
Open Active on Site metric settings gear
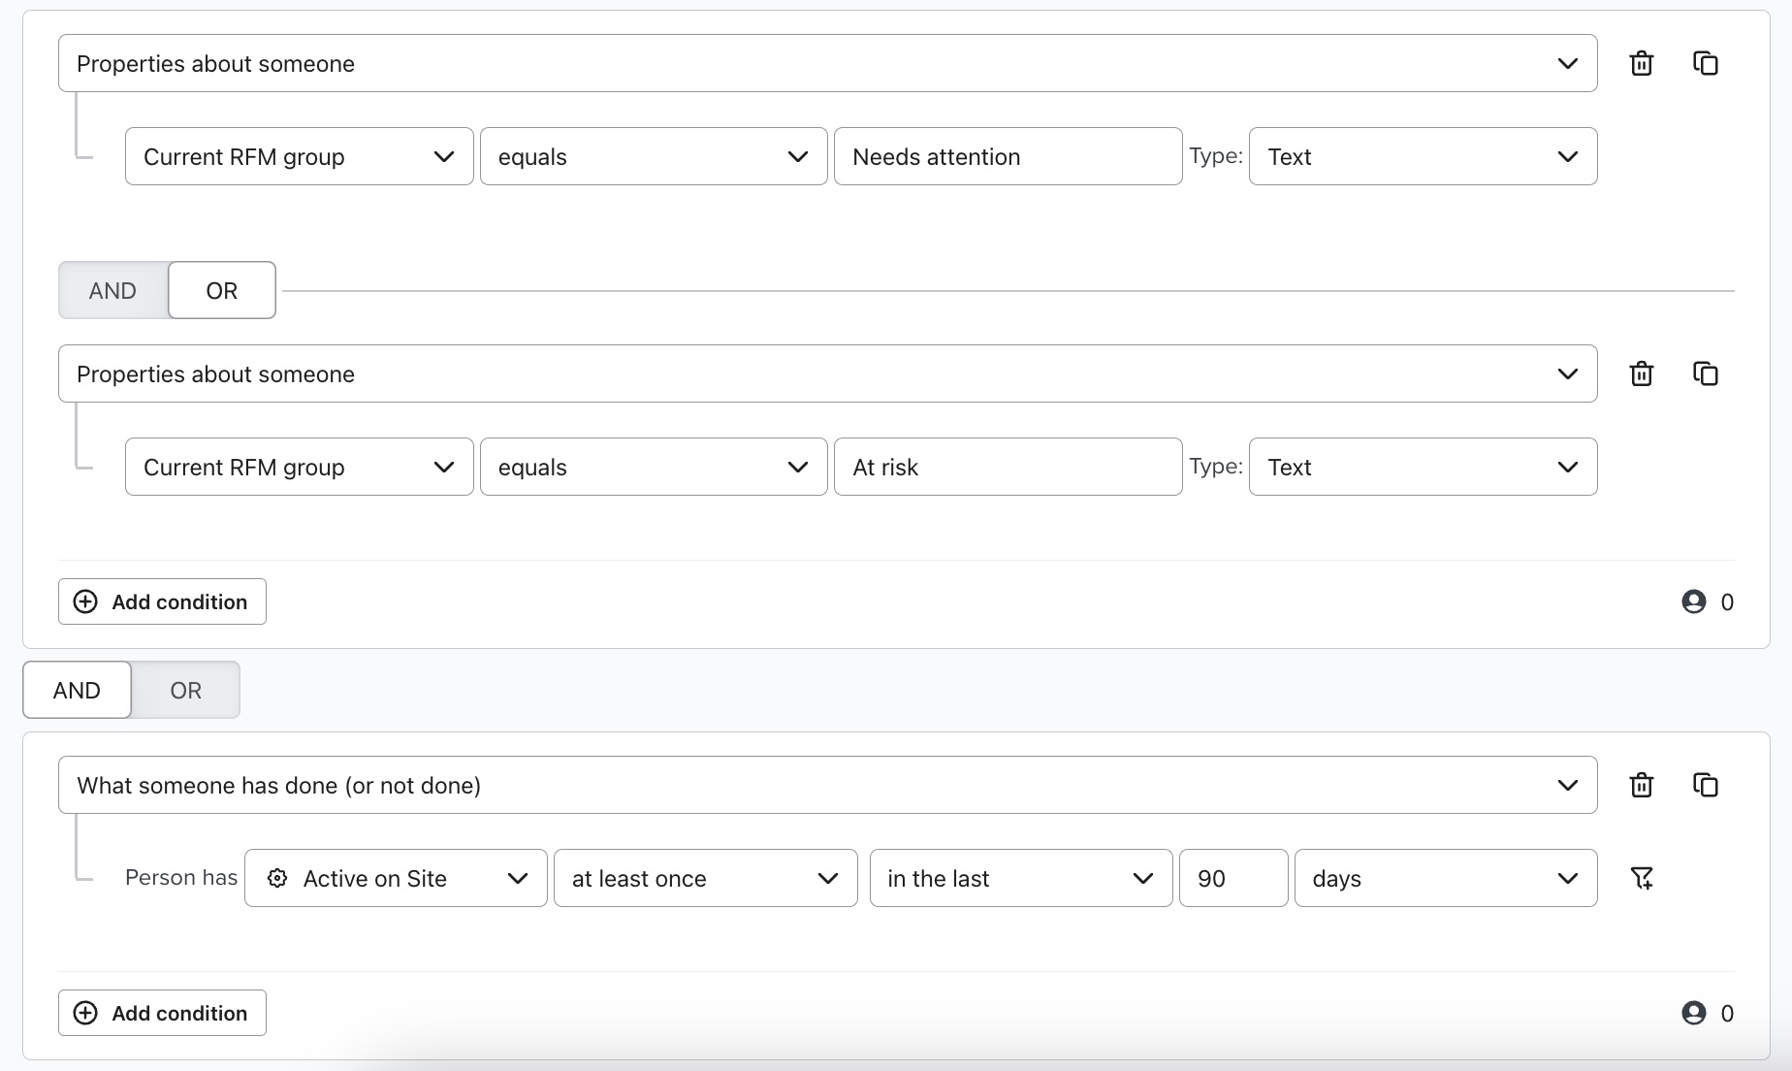pos(277,878)
